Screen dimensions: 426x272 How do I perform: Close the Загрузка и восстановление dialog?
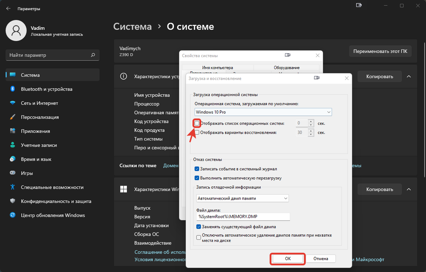[x=346, y=78]
